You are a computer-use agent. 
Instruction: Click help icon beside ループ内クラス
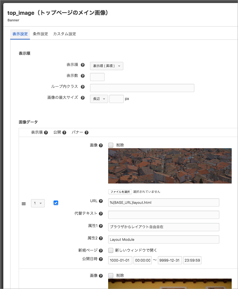coord(83,87)
